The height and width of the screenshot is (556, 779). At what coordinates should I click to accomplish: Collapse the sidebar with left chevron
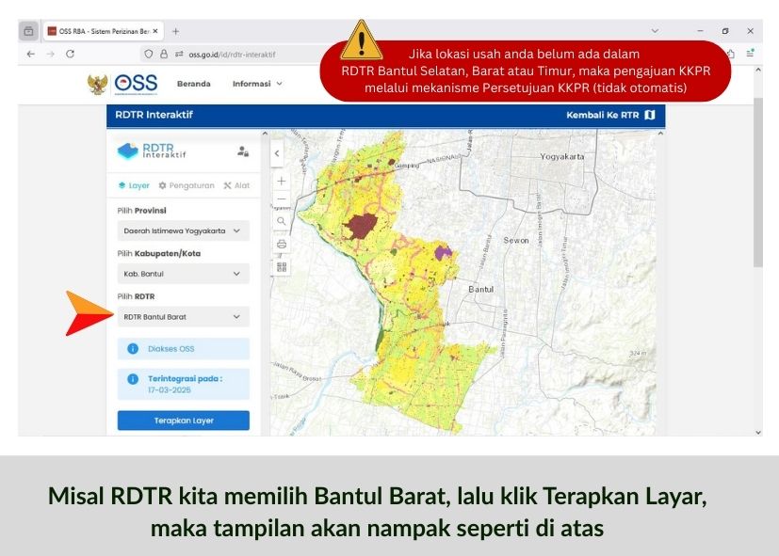(x=276, y=151)
